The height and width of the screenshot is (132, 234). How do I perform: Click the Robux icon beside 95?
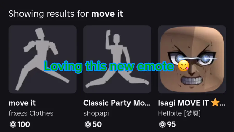click(162, 124)
